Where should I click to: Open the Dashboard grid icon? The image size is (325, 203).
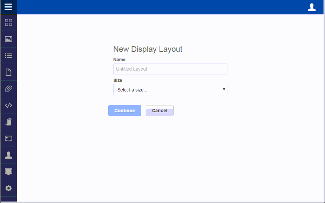coord(8,22)
